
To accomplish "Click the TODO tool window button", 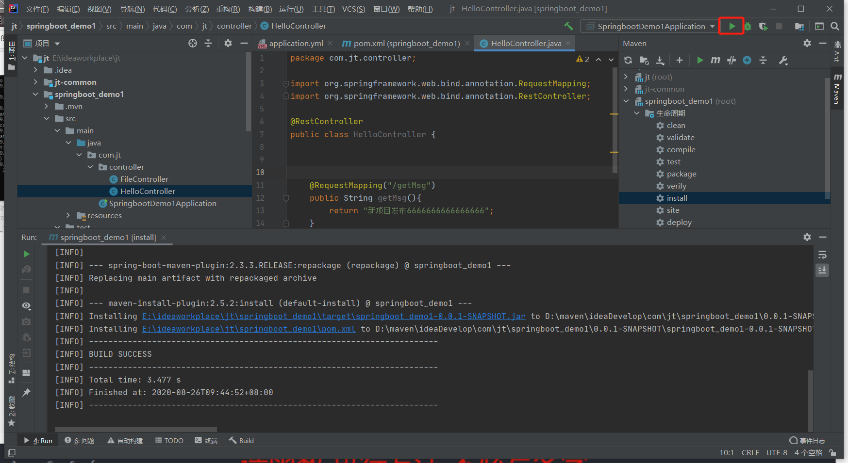I will (x=169, y=440).
